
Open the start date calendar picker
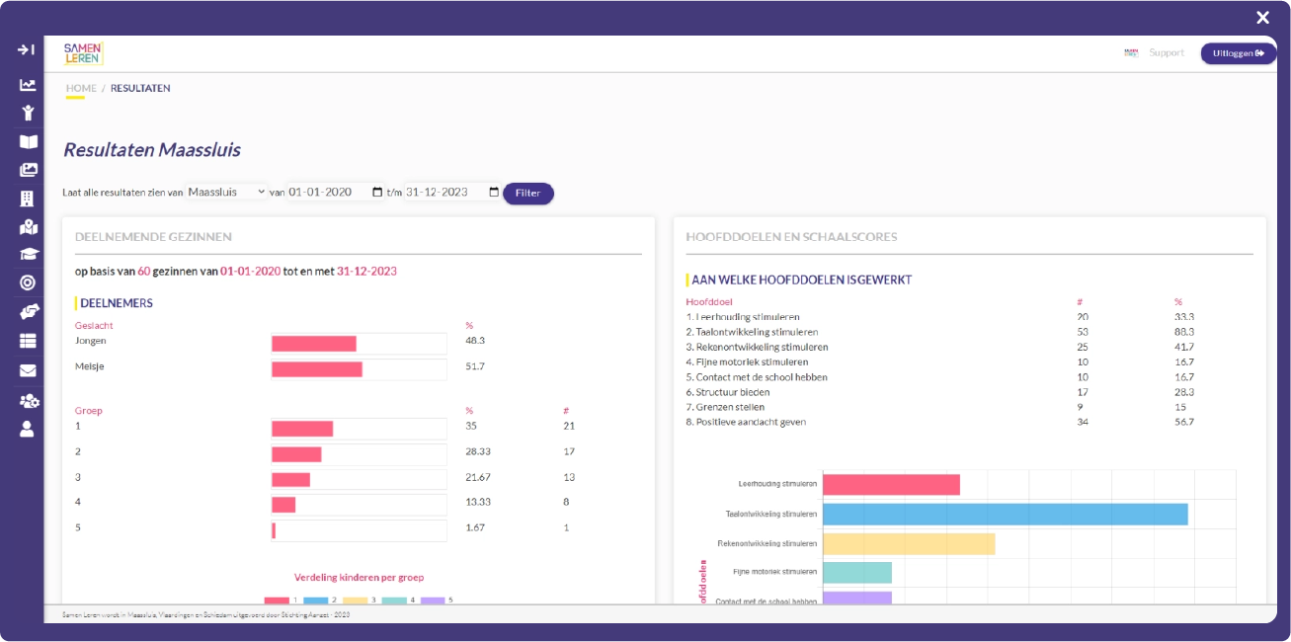click(x=375, y=192)
